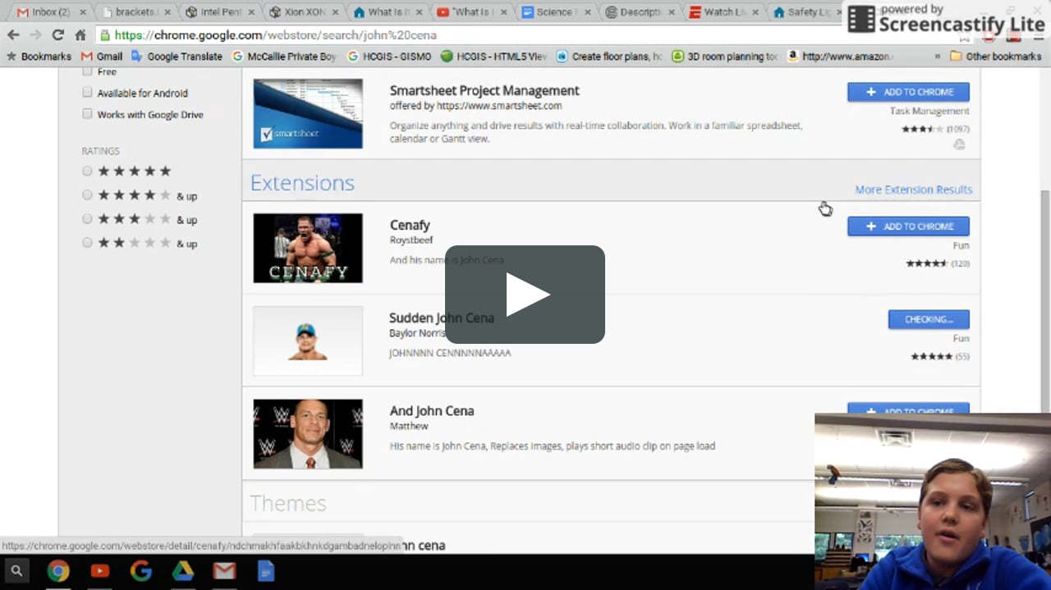Viewport: 1051px width, 590px height.
Task: Open the Smartsheet thumbnail image
Action: (x=308, y=114)
